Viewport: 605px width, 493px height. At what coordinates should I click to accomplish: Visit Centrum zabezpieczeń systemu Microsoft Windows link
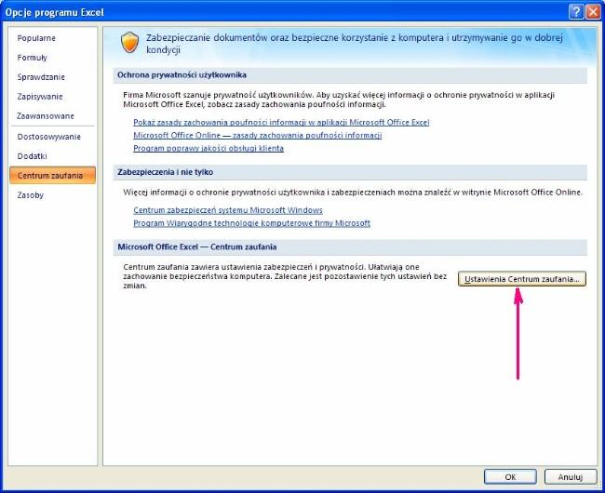(228, 210)
